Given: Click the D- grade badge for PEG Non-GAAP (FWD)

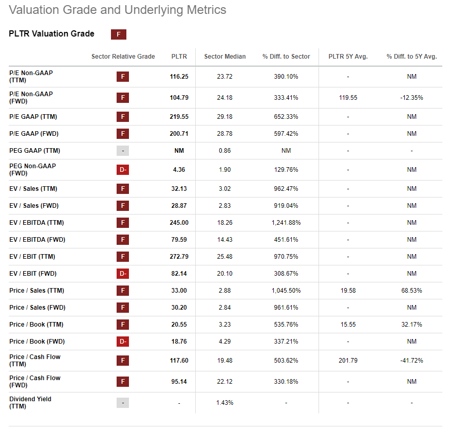Looking at the screenshot, I should [123, 170].
